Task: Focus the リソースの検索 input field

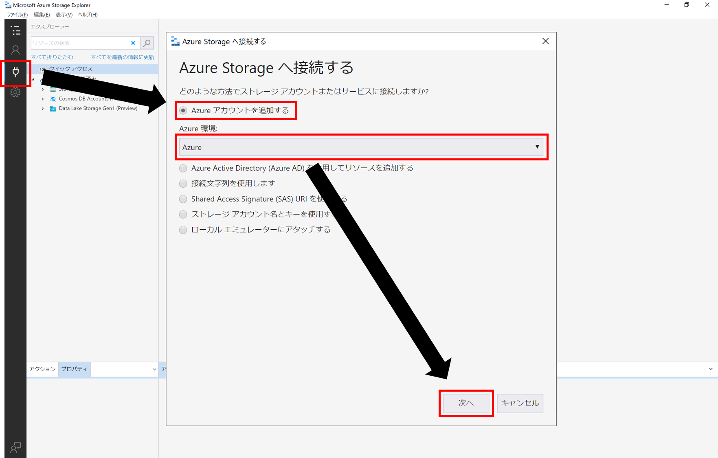Action: click(80, 43)
